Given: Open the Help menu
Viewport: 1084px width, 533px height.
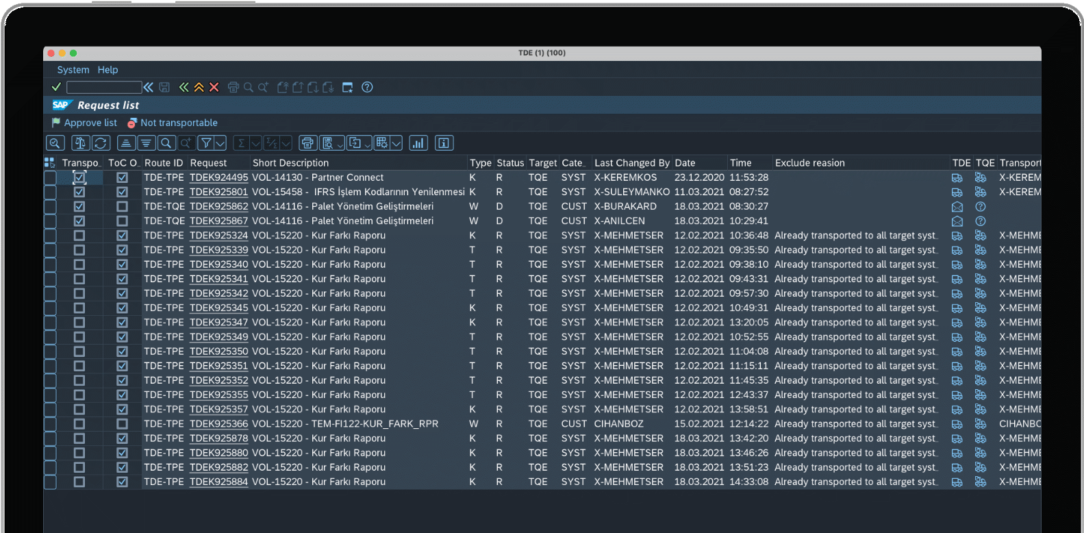Looking at the screenshot, I should 108,70.
